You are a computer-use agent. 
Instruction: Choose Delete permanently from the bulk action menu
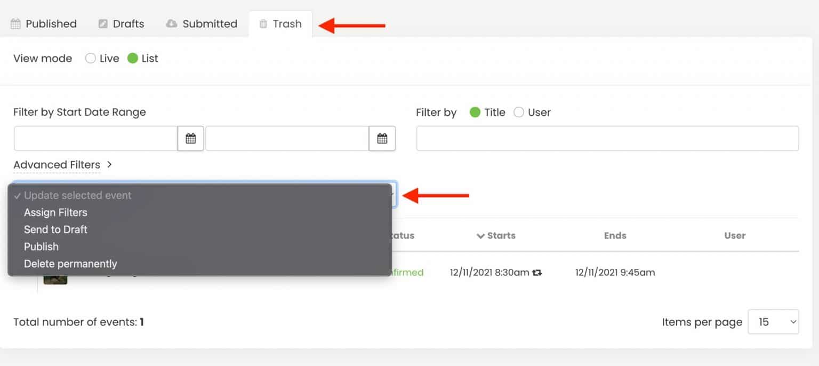pos(70,264)
